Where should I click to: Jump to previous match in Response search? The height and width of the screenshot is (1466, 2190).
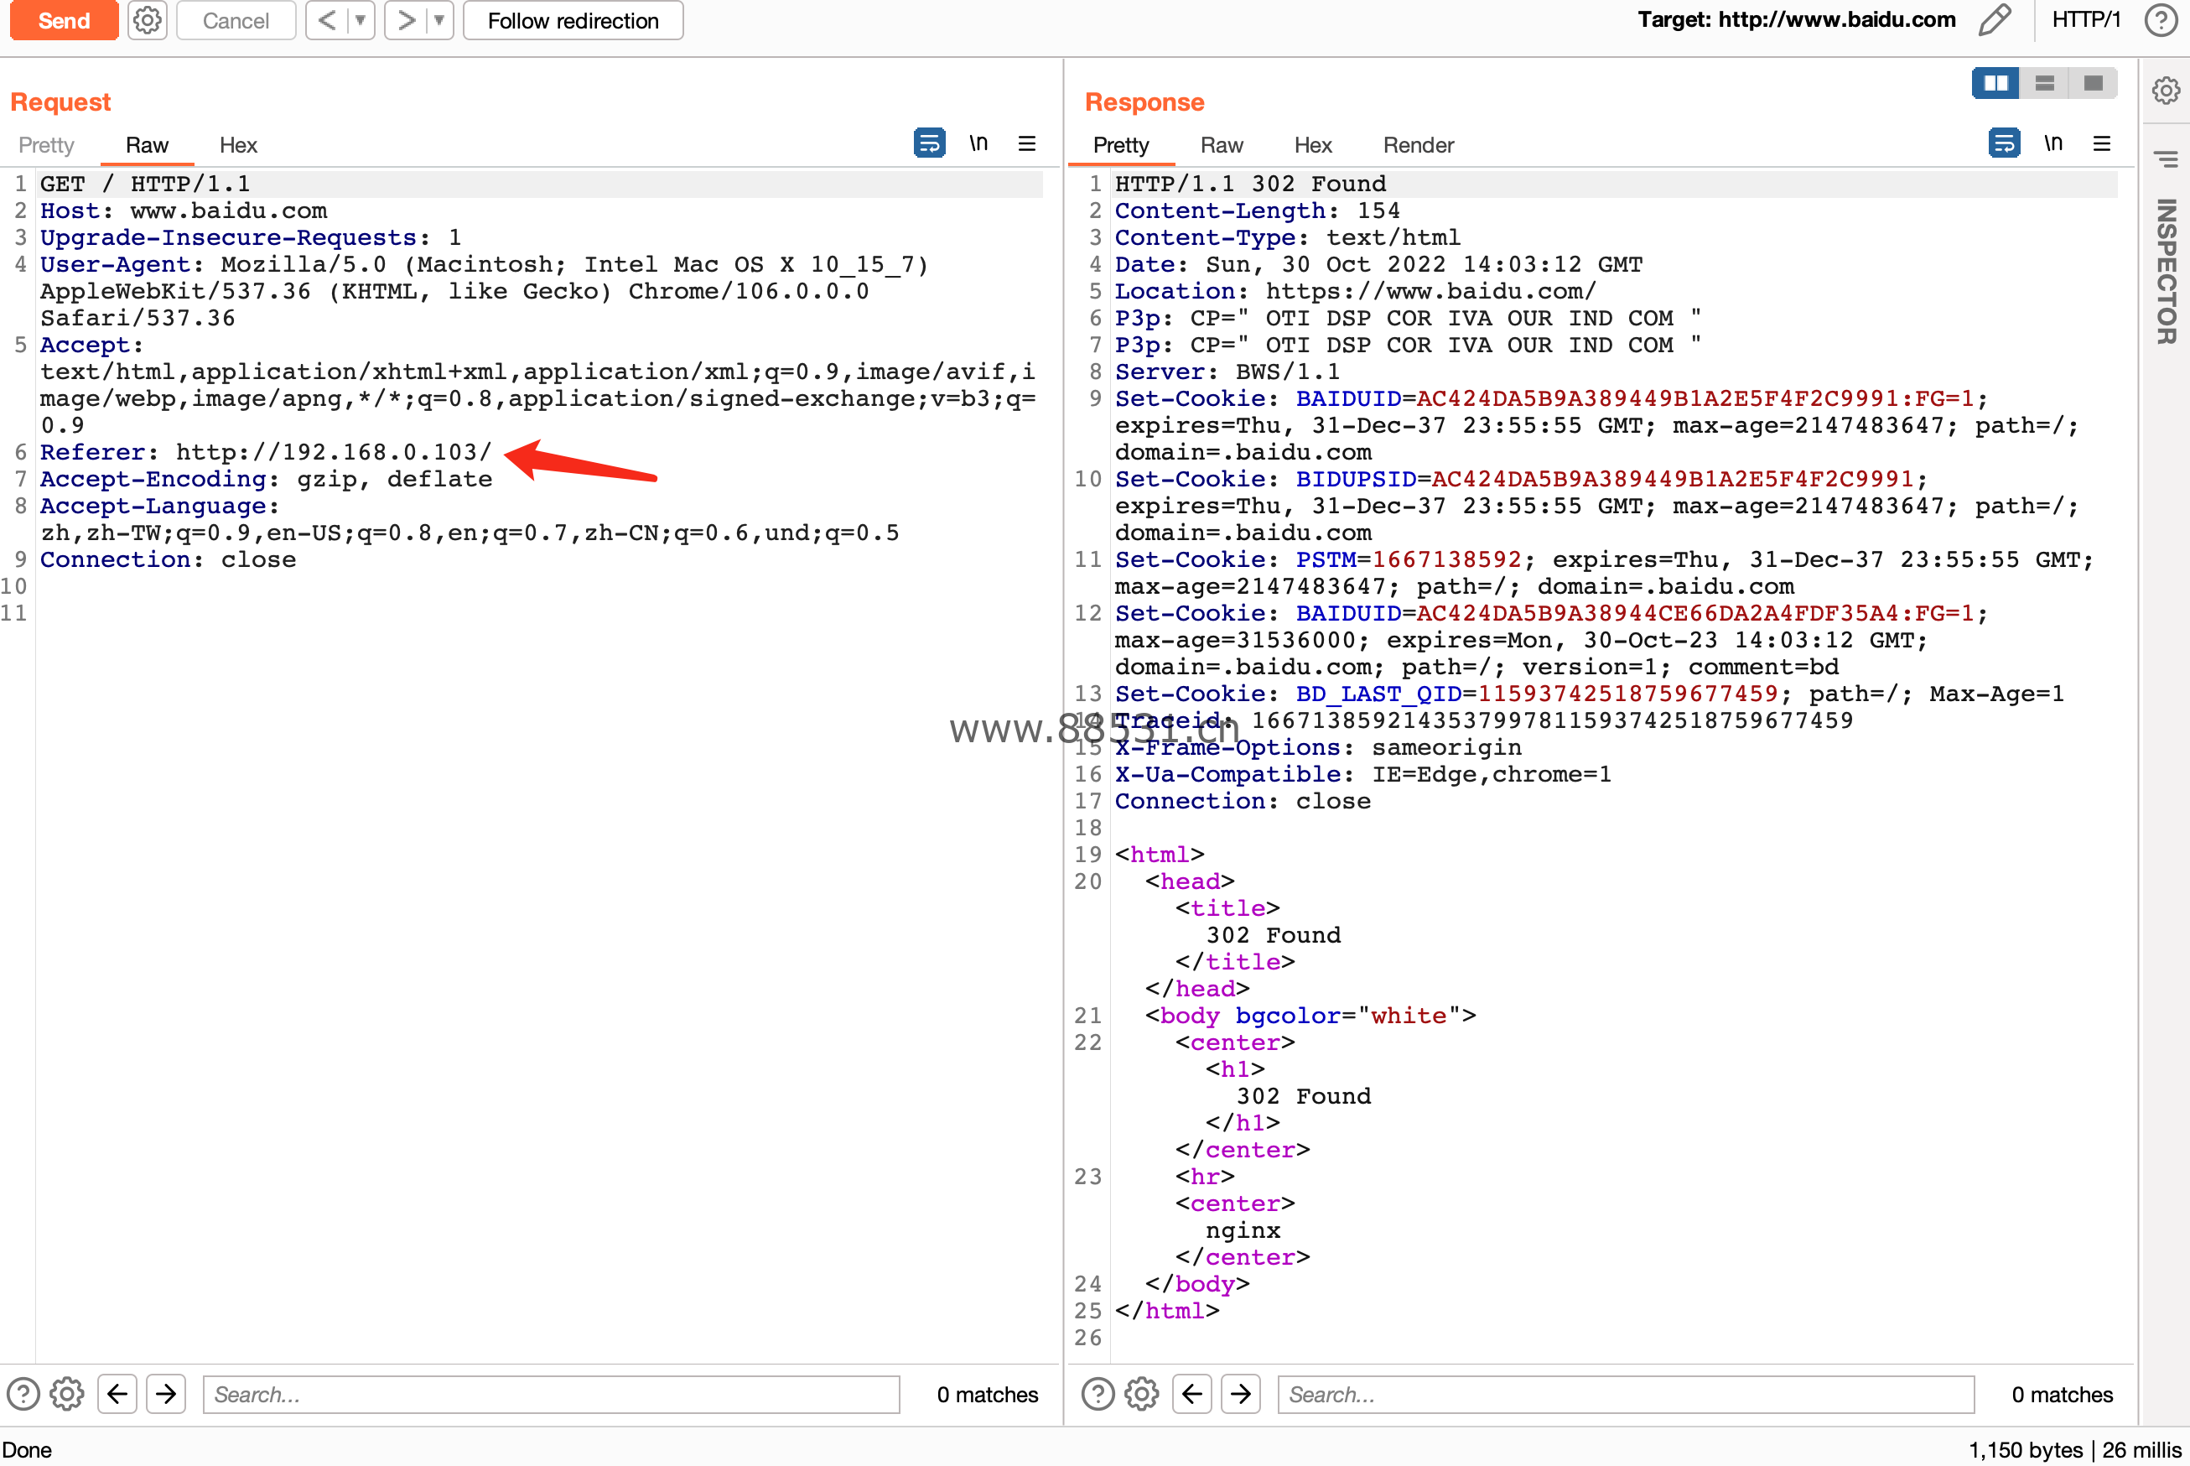click(1191, 1394)
